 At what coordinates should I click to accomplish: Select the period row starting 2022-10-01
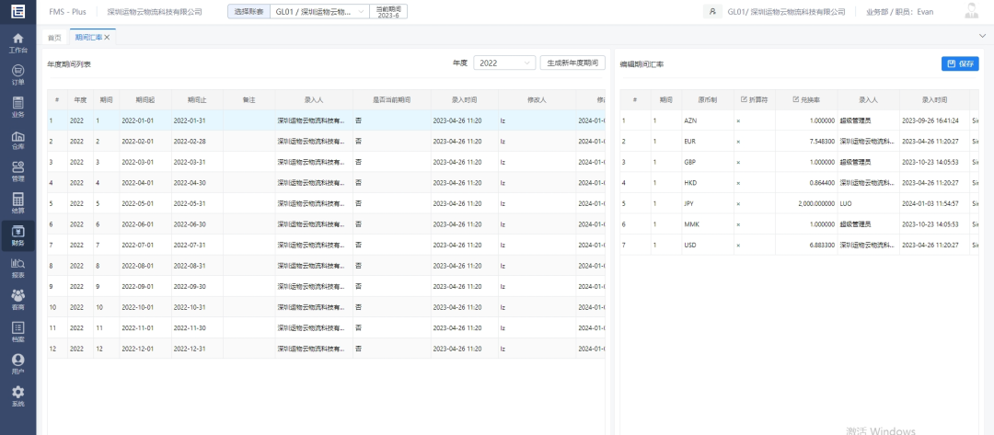tap(327, 307)
